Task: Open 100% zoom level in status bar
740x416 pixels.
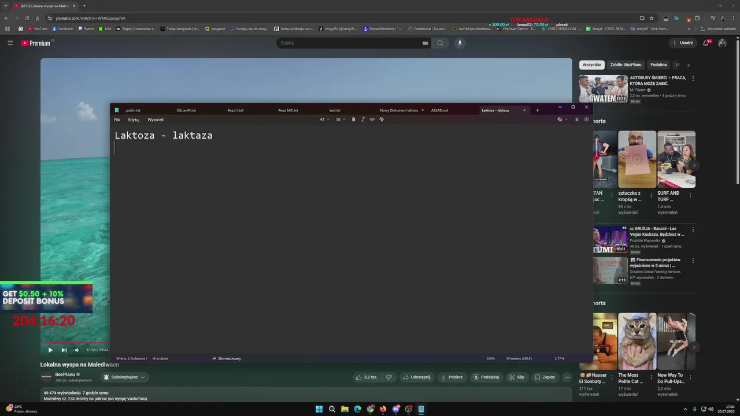Action: pos(491,359)
